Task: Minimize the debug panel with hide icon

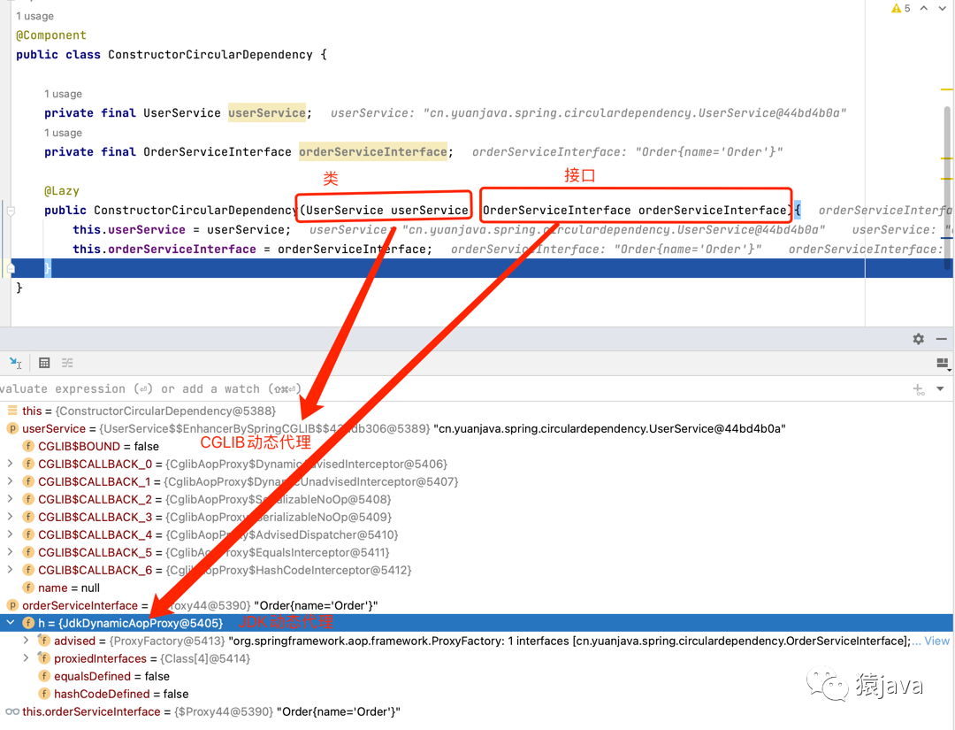Action: click(x=941, y=339)
